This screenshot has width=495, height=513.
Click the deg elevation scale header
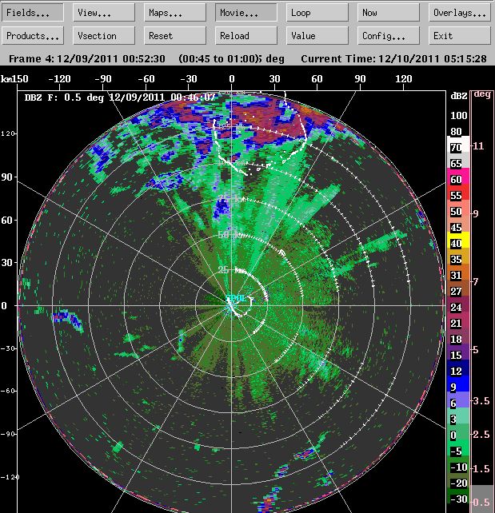pos(482,94)
